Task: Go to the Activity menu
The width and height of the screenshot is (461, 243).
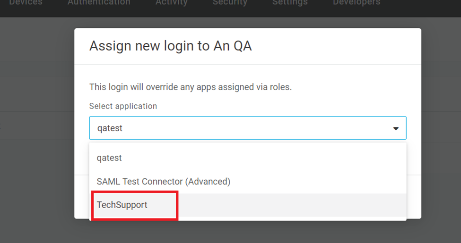Action: click(171, 3)
